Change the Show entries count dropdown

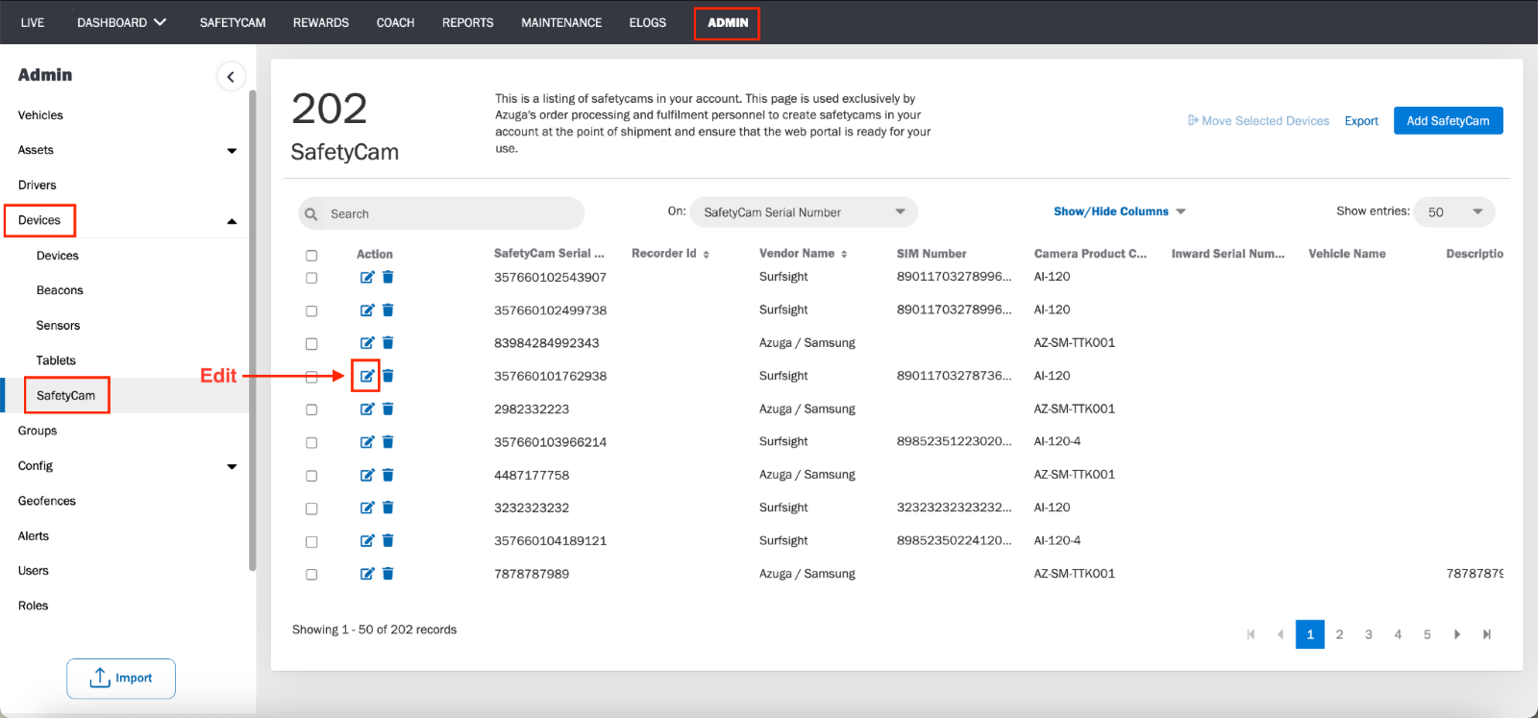click(x=1454, y=212)
